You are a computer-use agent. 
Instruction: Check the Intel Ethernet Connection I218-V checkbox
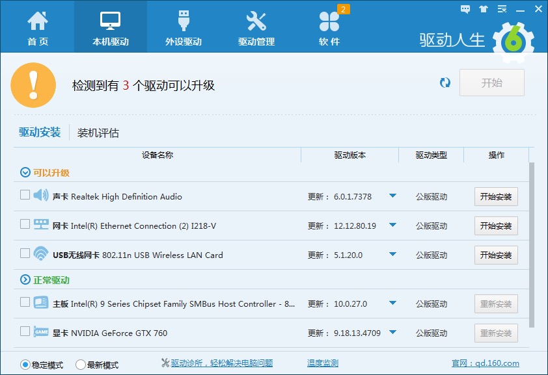tap(25, 224)
